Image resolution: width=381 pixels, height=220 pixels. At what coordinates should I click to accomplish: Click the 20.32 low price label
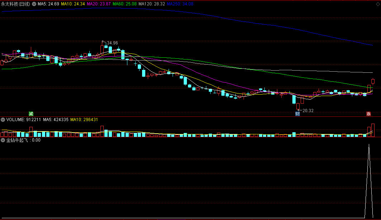point(308,111)
